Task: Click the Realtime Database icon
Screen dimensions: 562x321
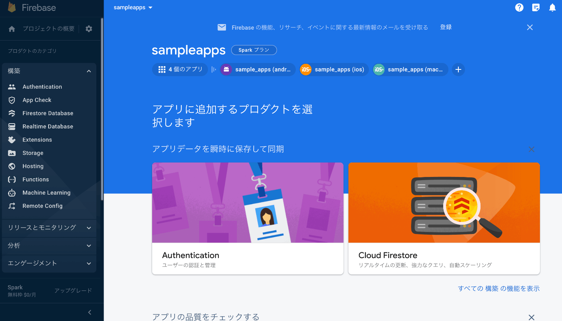Action: tap(12, 126)
